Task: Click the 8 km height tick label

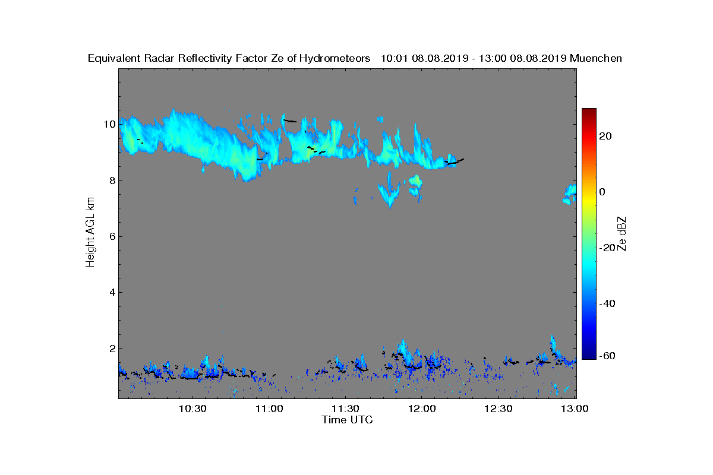Action: coord(111,180)
